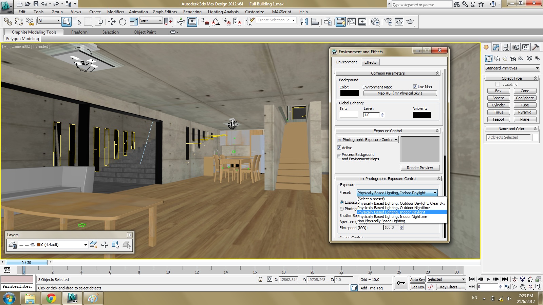
Task: Select the Exposure Value radio button
Action: 342,202
